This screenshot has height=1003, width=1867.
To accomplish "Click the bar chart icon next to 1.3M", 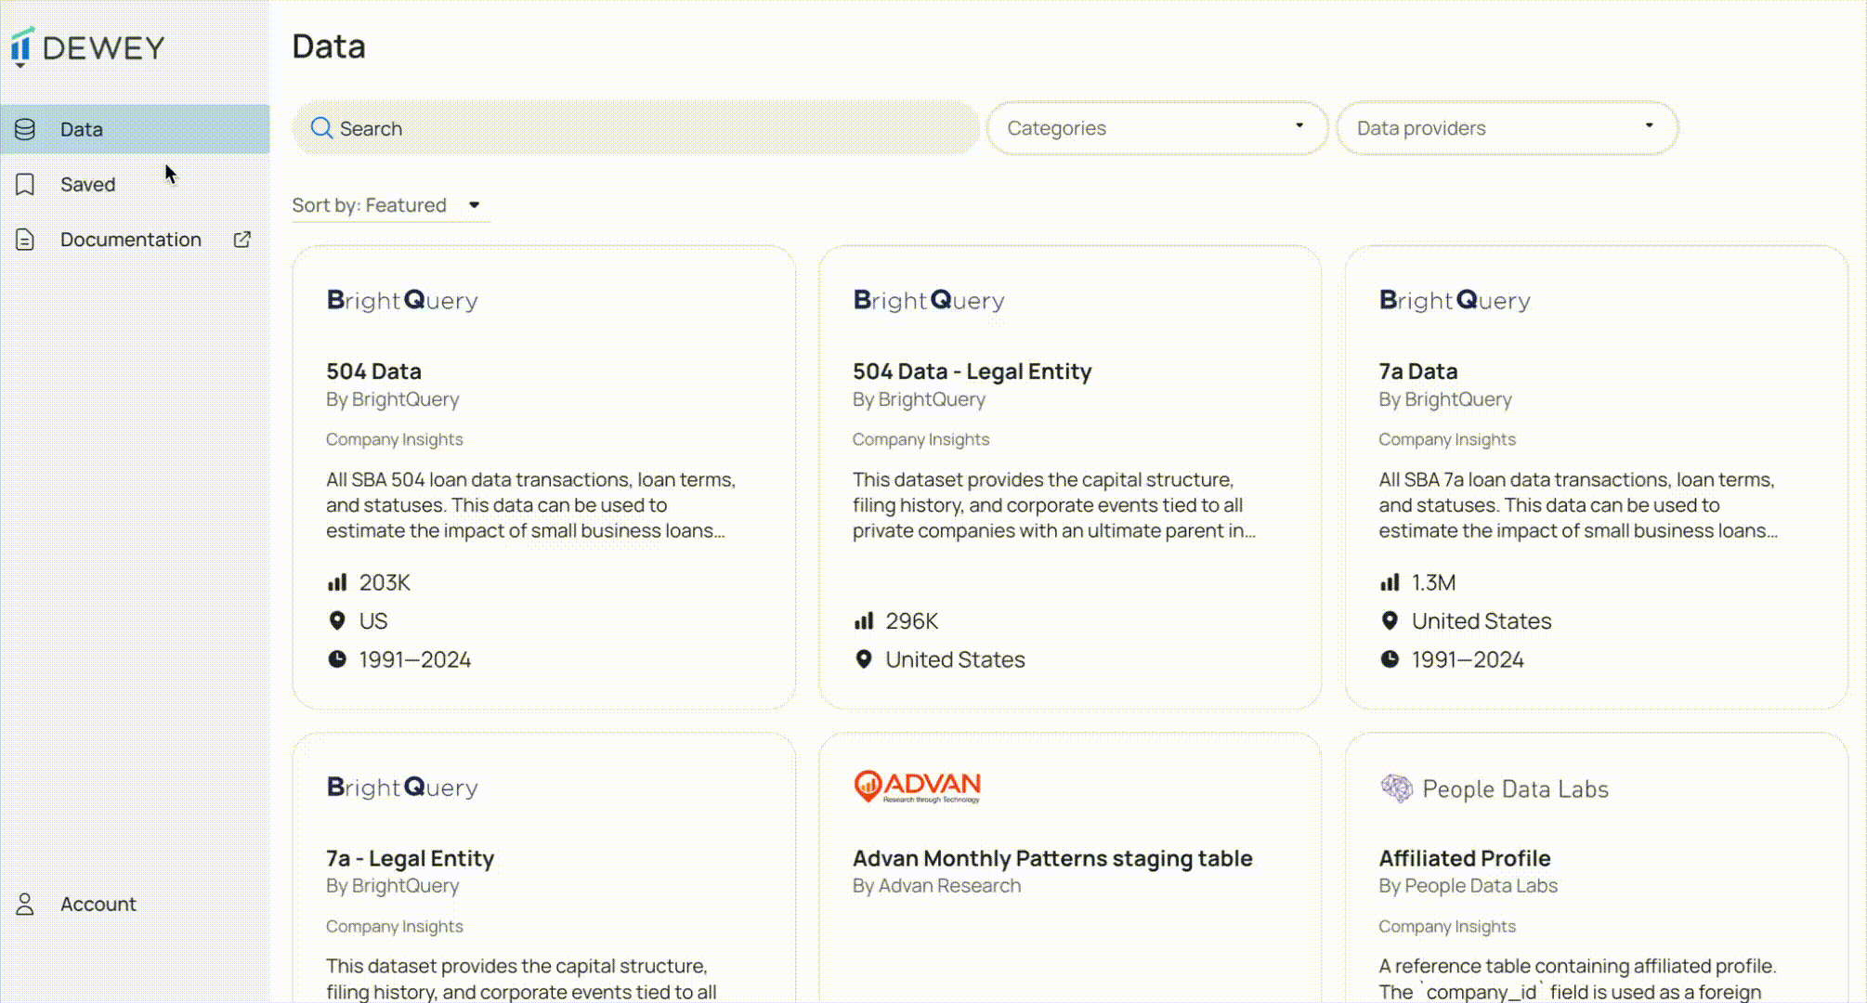I will (x=1390, y=582).
